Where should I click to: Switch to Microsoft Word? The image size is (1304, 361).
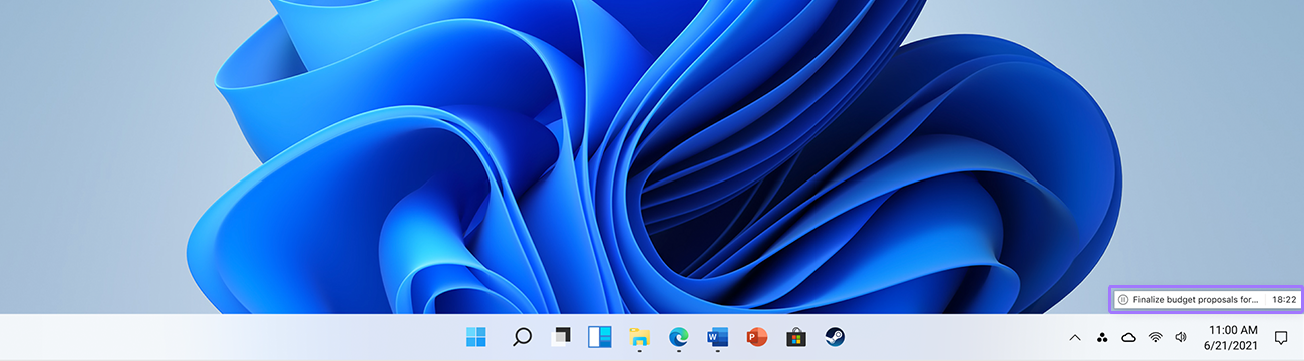[x=718, y=337]
